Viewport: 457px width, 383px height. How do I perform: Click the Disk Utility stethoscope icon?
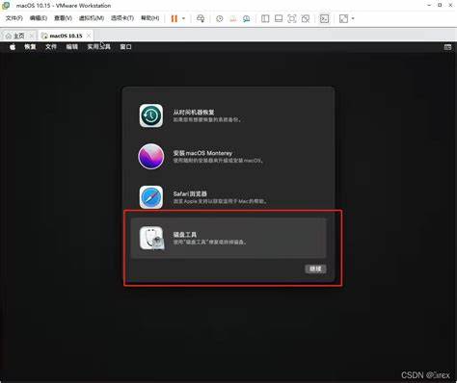[151, 238]
